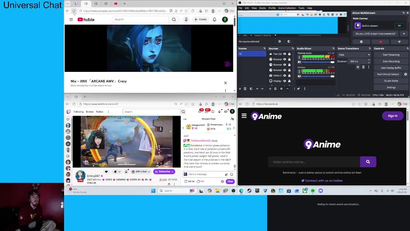Open the virtual camera settings gear
Viewport: 410px width, 231px height.
click(x=406, y=74)
